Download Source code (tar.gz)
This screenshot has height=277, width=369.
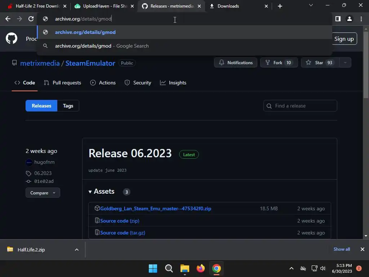tap(123, 233)
